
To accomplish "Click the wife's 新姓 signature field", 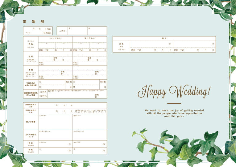I will (90, 151).
